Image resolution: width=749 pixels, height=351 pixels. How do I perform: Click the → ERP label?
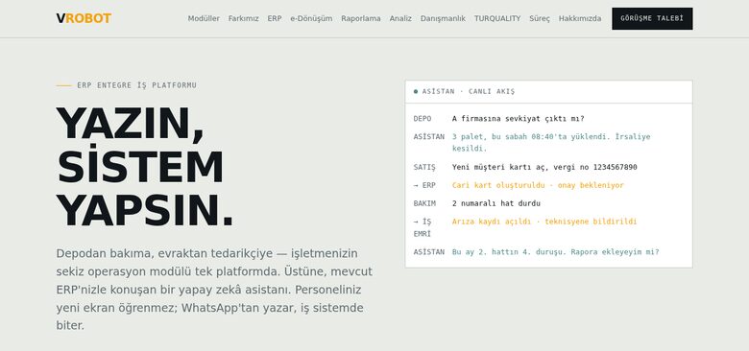point(424,185)
